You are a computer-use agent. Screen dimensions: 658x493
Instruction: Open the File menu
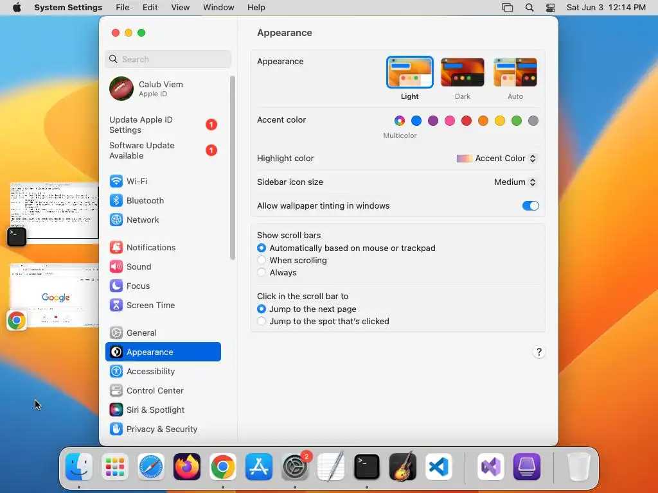(123, 8)
